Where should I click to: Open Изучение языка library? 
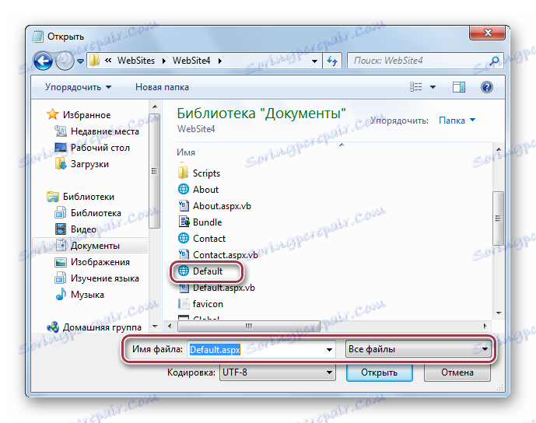click(x=104, y=278)
